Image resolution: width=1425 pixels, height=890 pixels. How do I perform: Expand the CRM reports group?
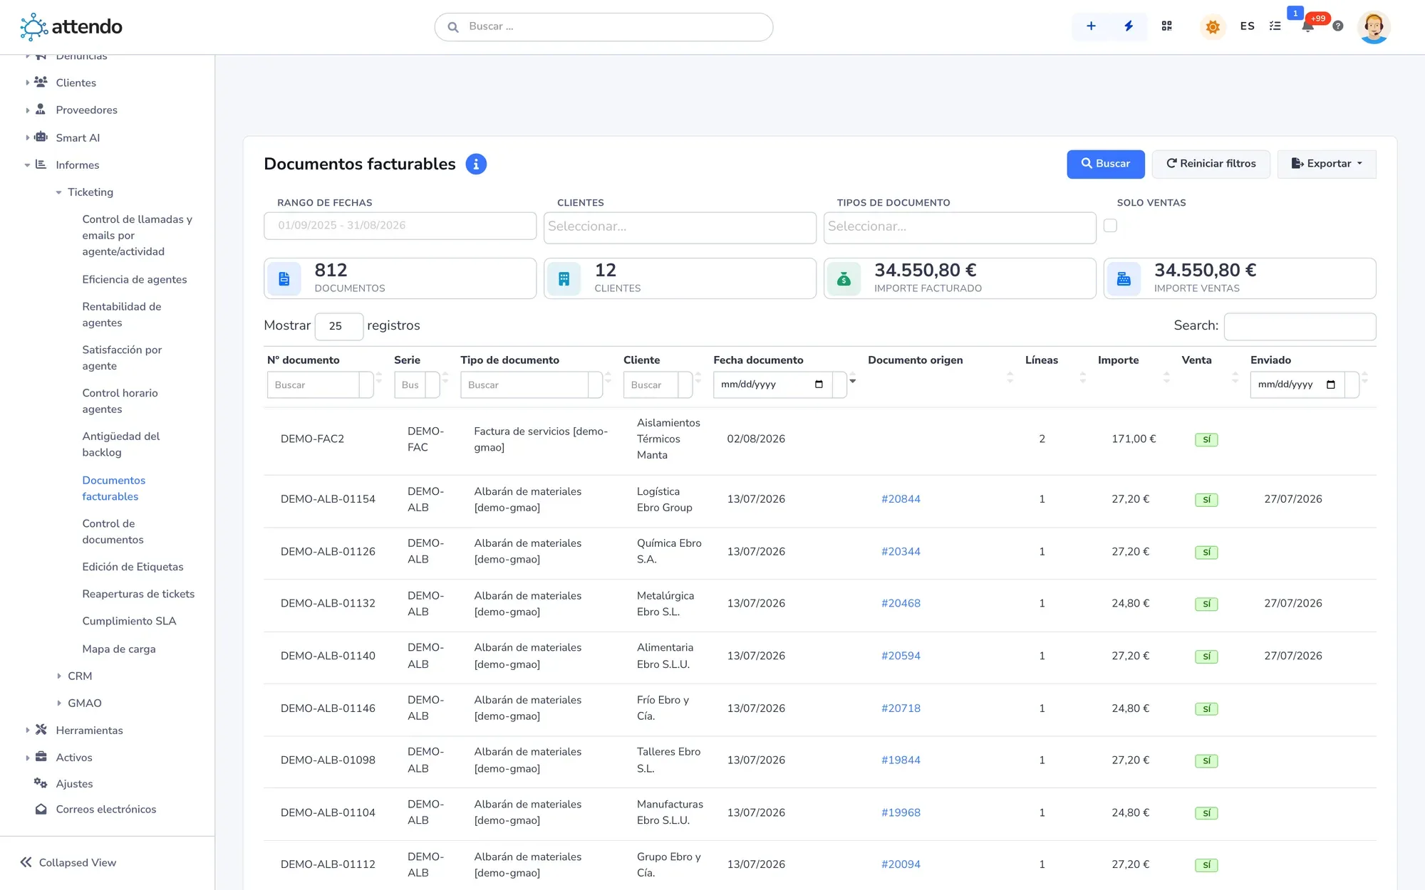80,676
